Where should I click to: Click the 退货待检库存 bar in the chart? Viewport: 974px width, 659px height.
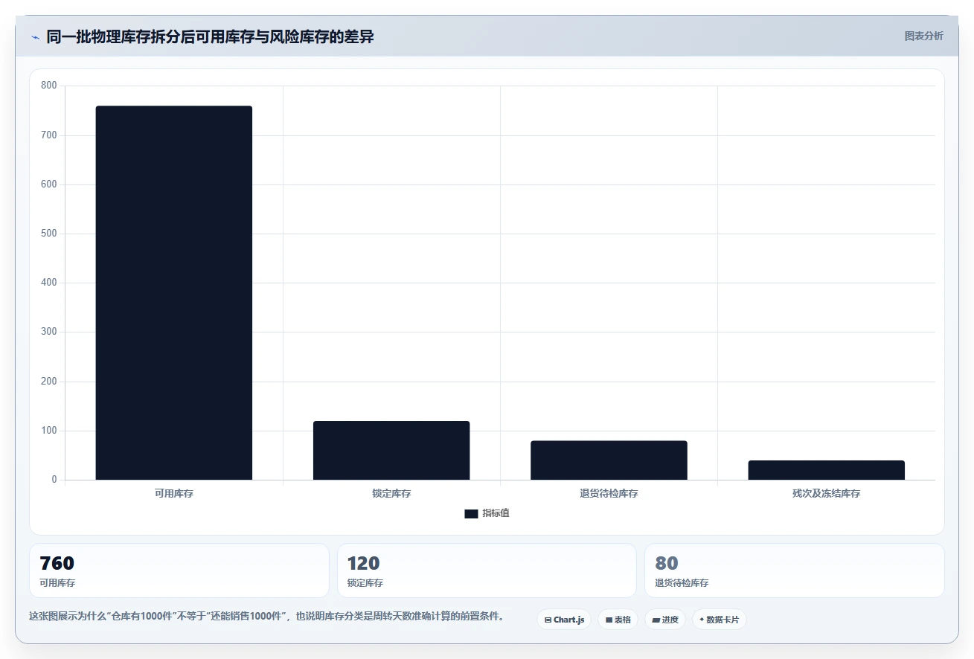(609, 460)
